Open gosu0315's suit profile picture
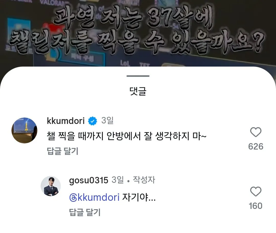The image size is (276, 233). (x=51, y=186)
